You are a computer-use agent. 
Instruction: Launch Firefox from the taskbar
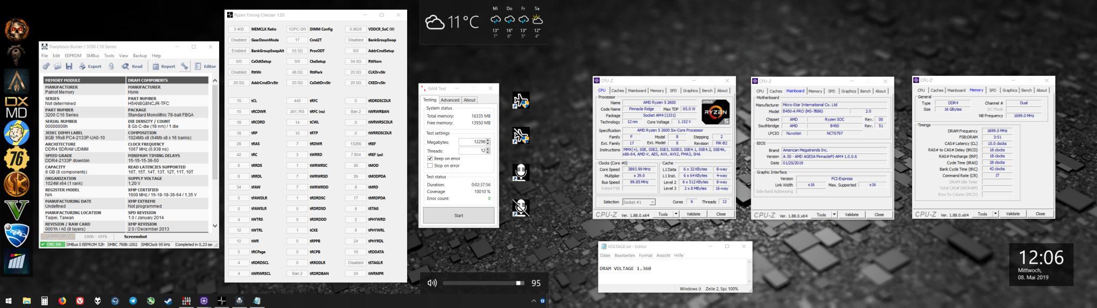62,301
